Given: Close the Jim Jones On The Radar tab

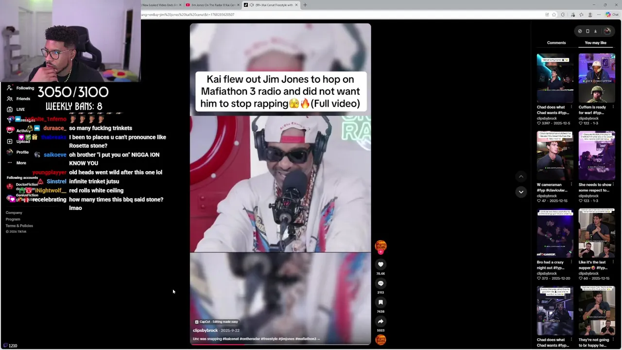Looking at the screenshot, I should [x=238, y=5].
